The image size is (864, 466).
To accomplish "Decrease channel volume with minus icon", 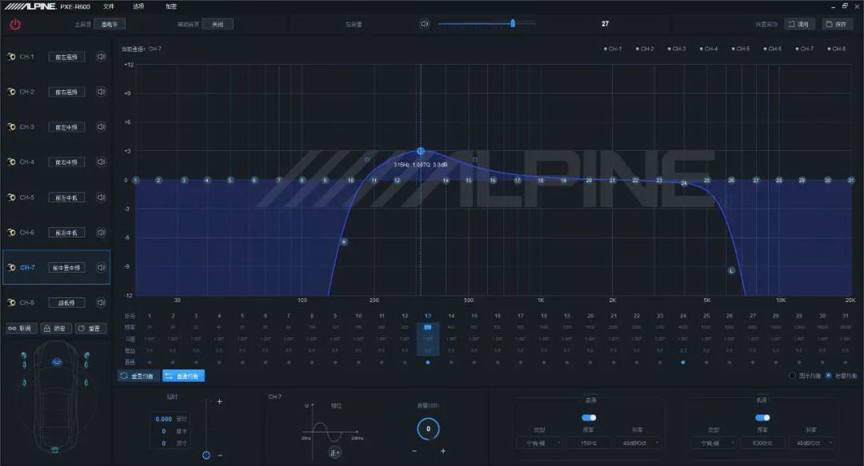I will coord(414,451).
